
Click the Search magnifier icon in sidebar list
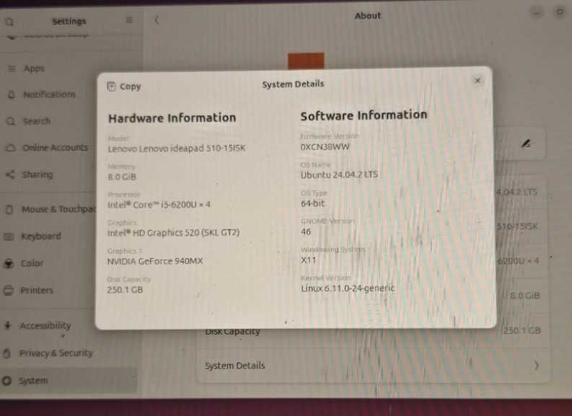(x=11, y=121)
